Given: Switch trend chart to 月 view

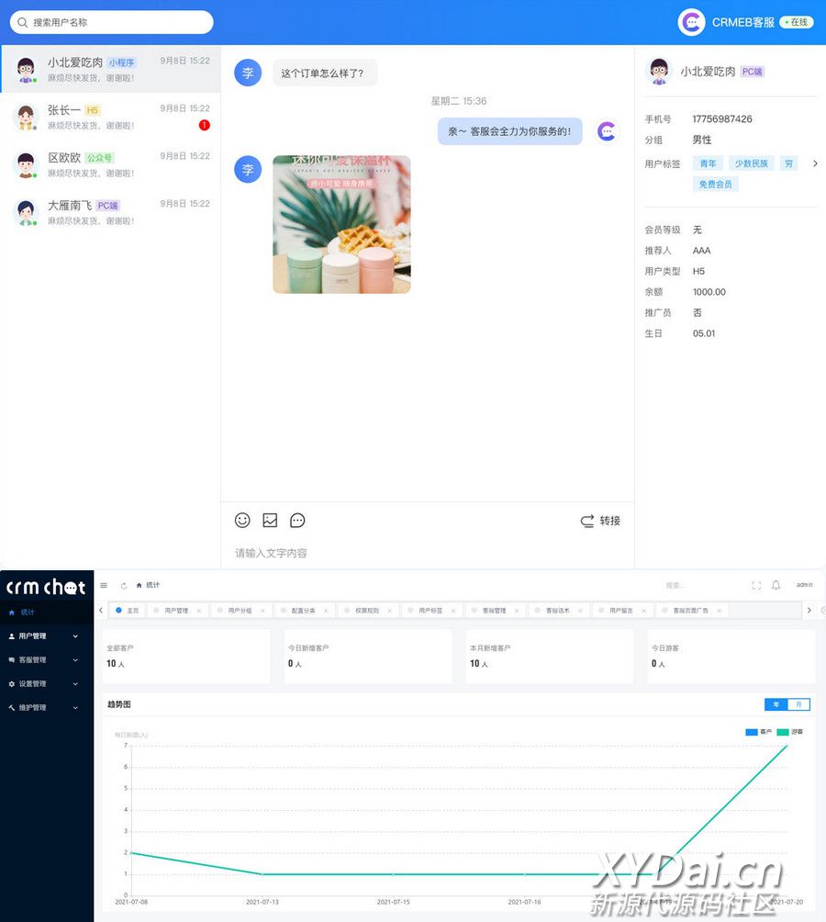Looking at the screenshot, I should (798, 704).
